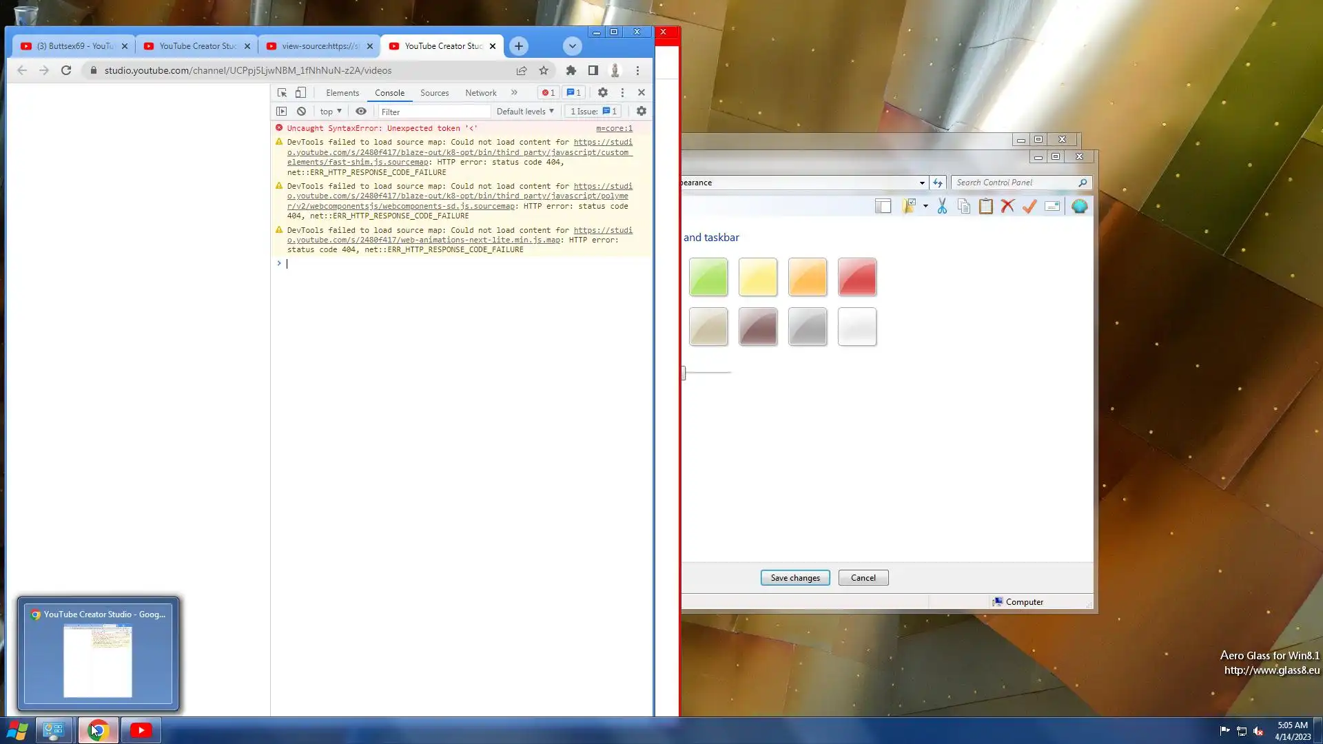Open the Elements panel tab

[x=342, y=92]
